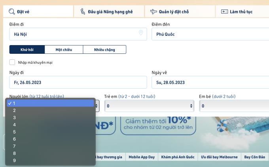
Task: Click the airplane icon for Quản lý đặt chỗ
Action: [153, 11]
